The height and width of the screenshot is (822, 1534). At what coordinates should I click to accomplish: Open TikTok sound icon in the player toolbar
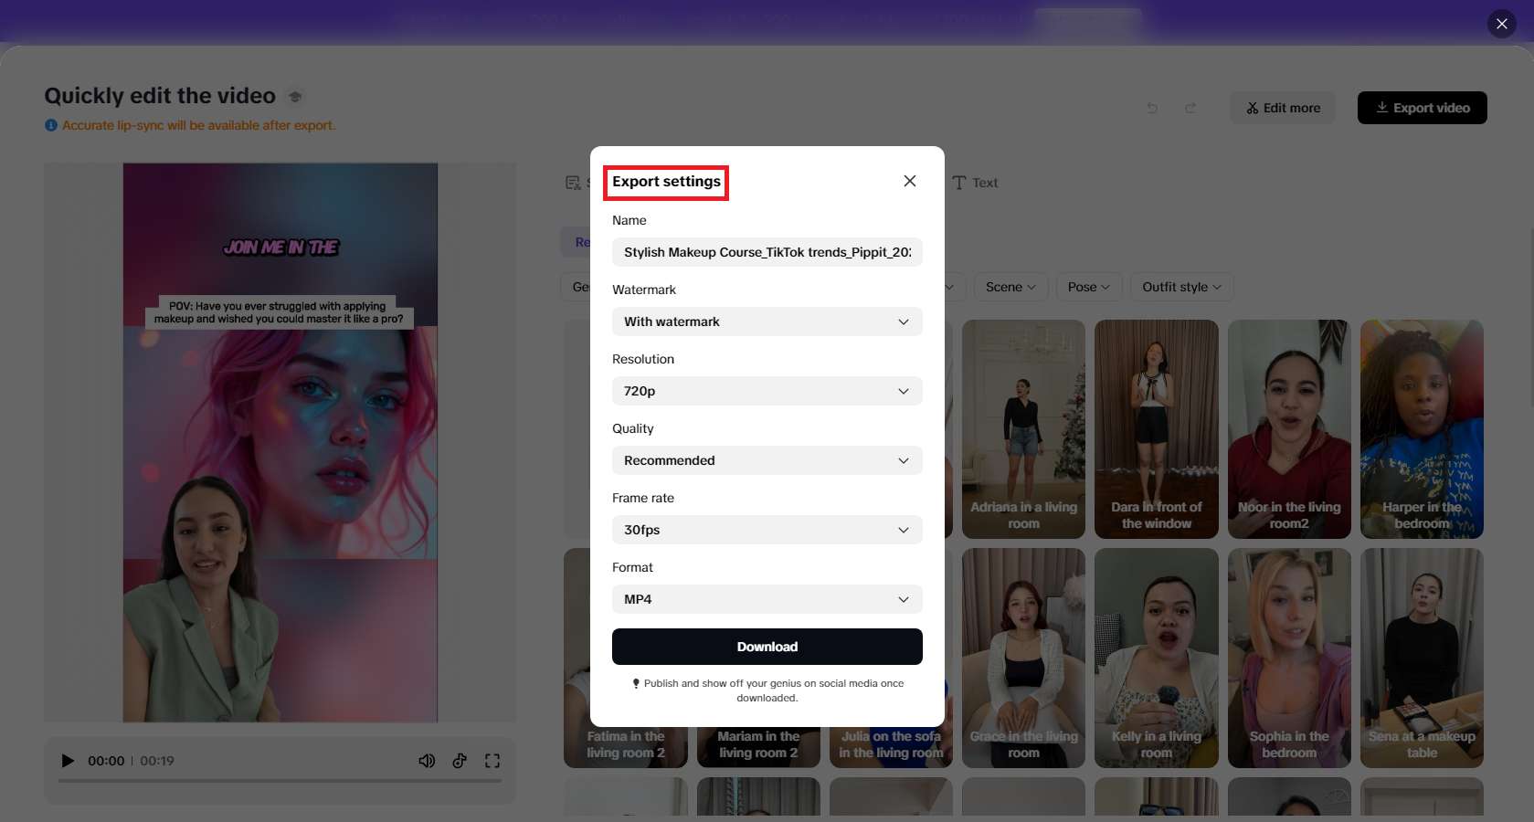460,760
